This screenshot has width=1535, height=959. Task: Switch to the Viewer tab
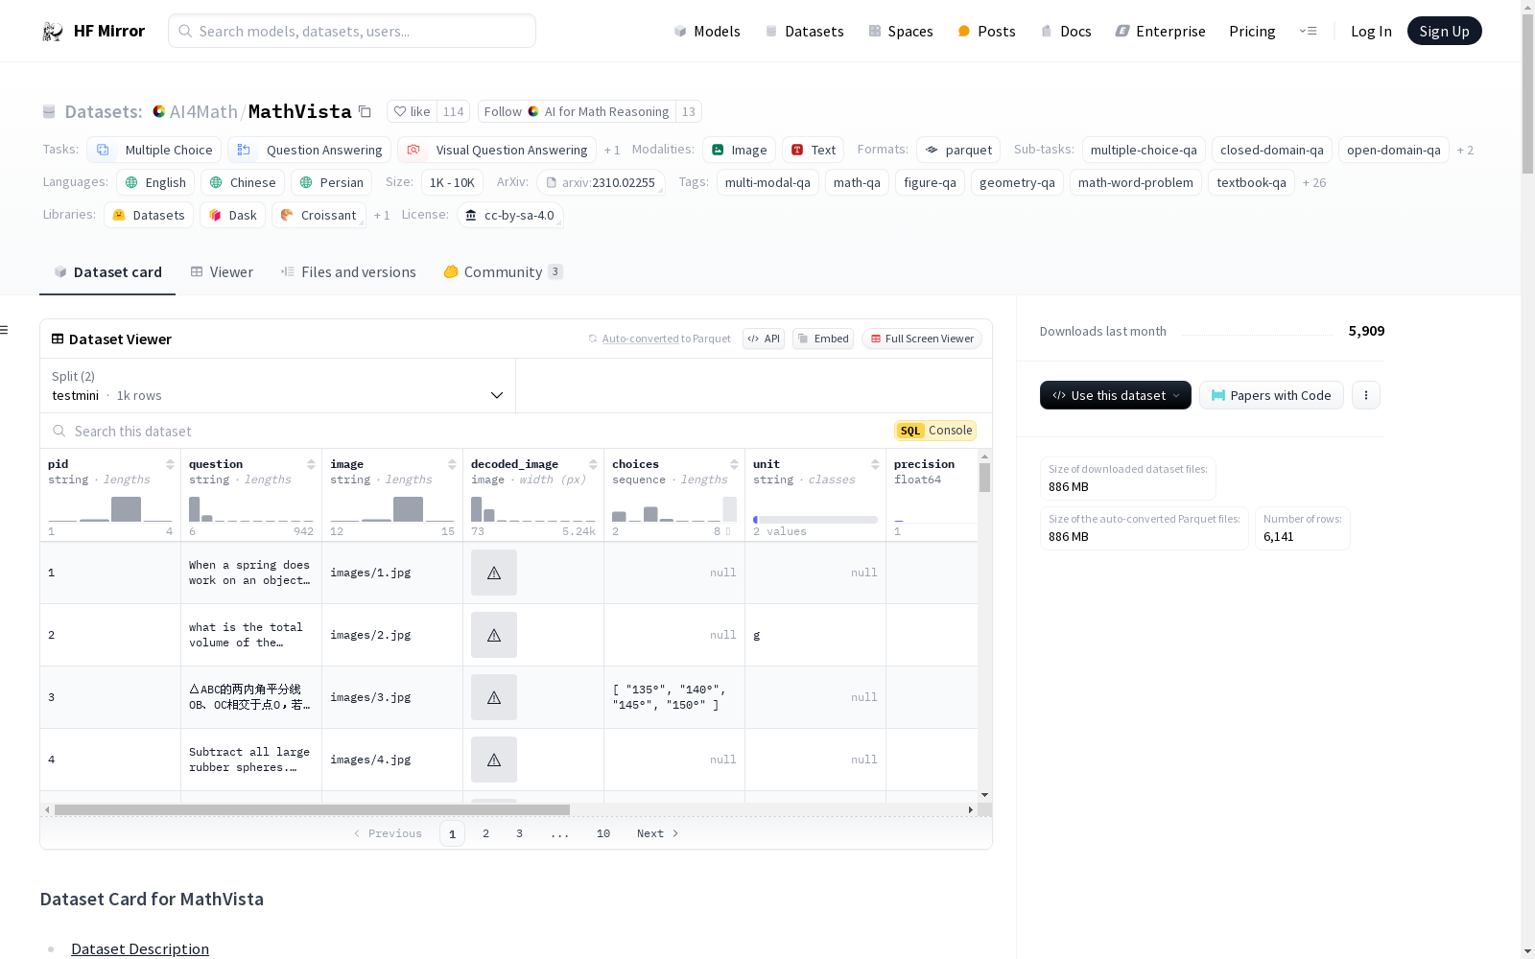[x=222, y=272]
